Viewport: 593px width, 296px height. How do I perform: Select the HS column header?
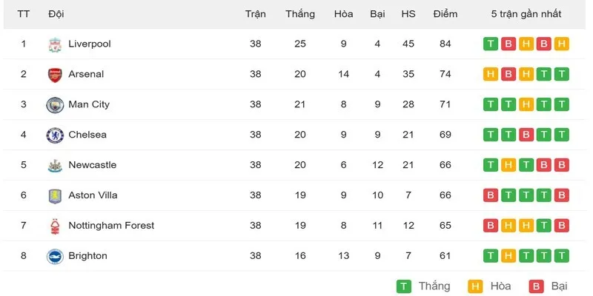click(408, 14)
